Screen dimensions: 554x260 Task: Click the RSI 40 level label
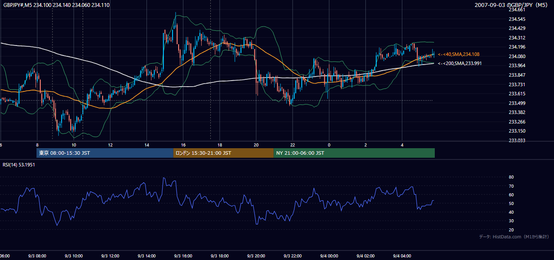pyautogui.click(x=511, y=212)
